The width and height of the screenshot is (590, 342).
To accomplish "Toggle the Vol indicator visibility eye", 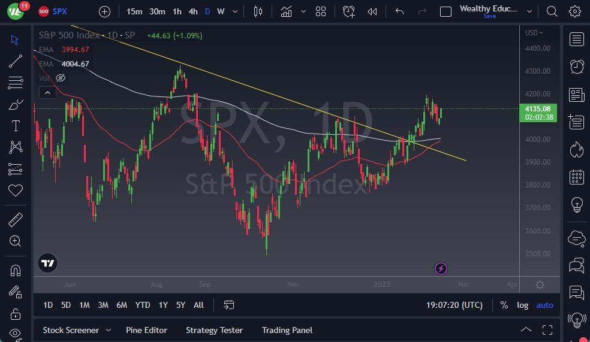I will [61, 78].
